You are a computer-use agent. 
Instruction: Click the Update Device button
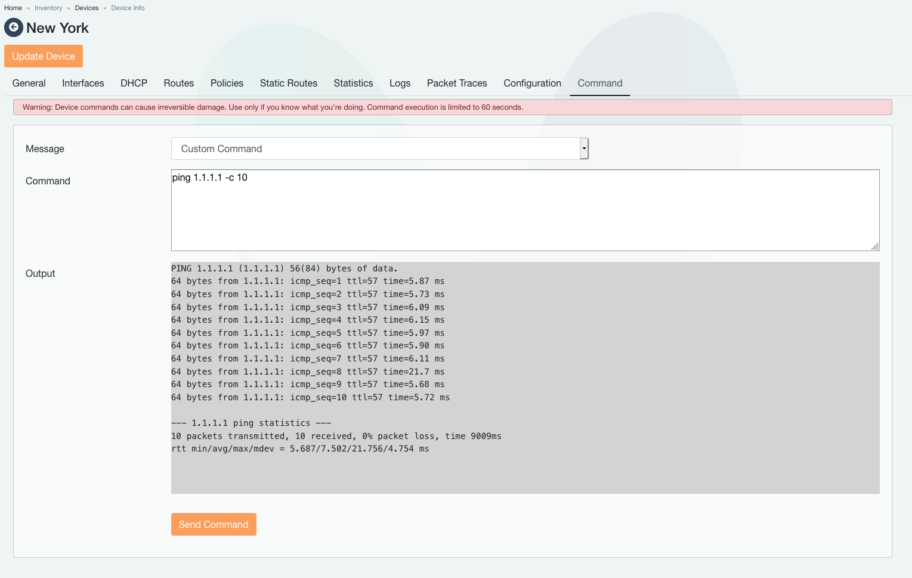click(44, 56)
